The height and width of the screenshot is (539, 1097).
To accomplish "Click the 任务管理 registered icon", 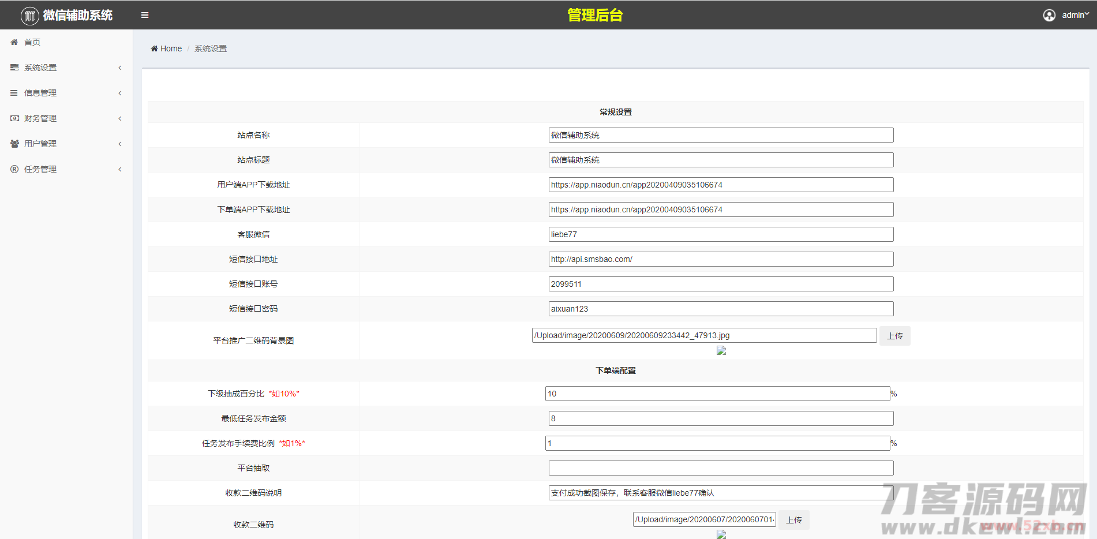I will tap(14, 169).
